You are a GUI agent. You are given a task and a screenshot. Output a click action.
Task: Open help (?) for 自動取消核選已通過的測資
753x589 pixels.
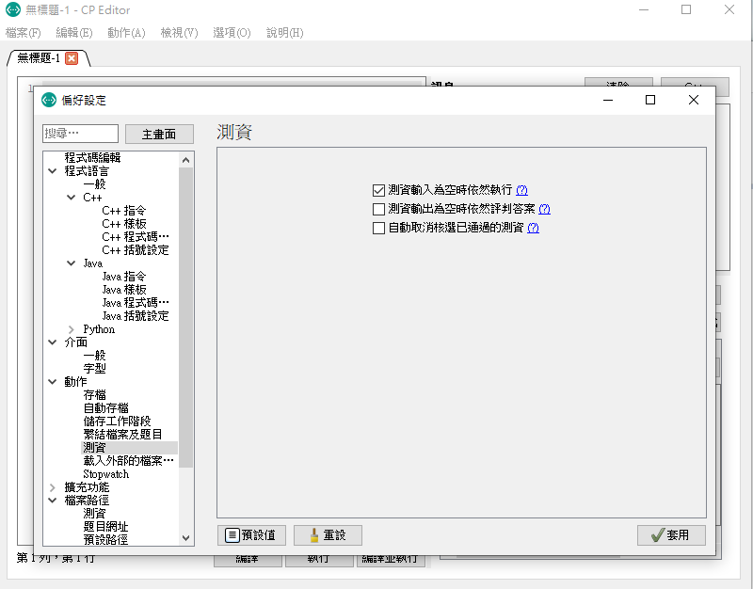click(533, 228)
